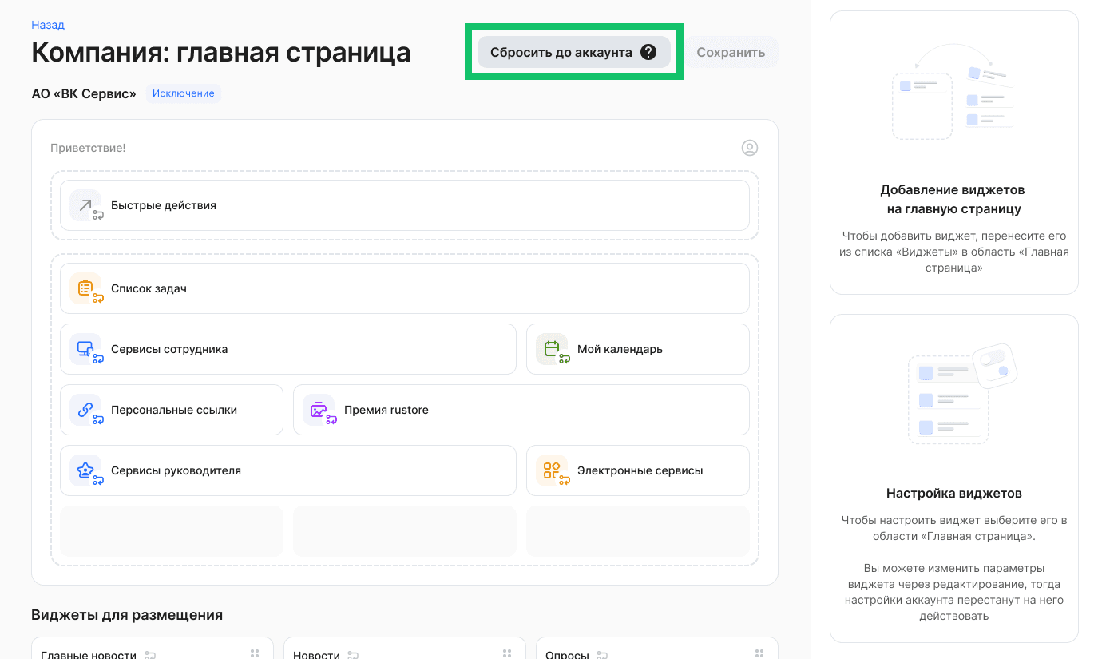Open the Назад link

point(46,25)
